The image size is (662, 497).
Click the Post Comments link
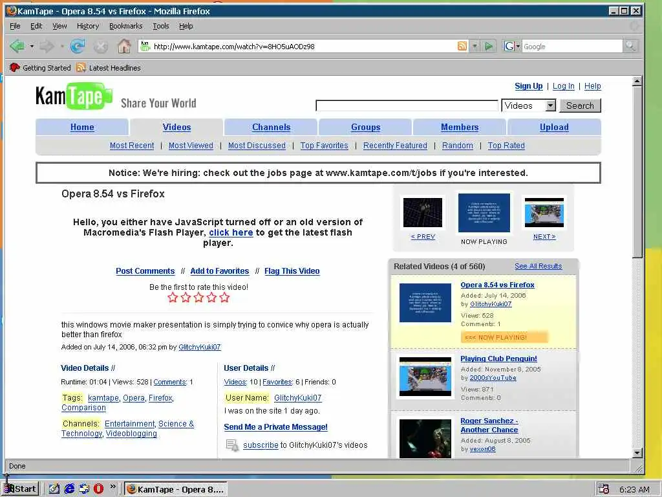point(145,271)
